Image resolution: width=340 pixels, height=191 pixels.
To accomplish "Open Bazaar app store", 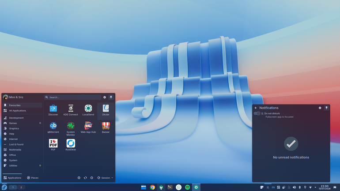I will point(106,128).
